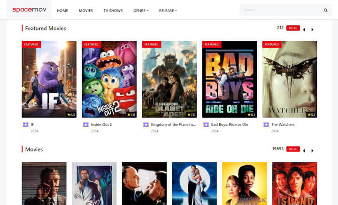This screenshot has width=338, height=205.
Task: Open the Island movie poster in Movies row
Action: click(294, 183)
